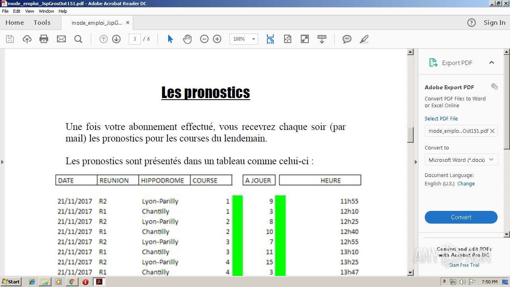Click Change document language link

(466, 184)
